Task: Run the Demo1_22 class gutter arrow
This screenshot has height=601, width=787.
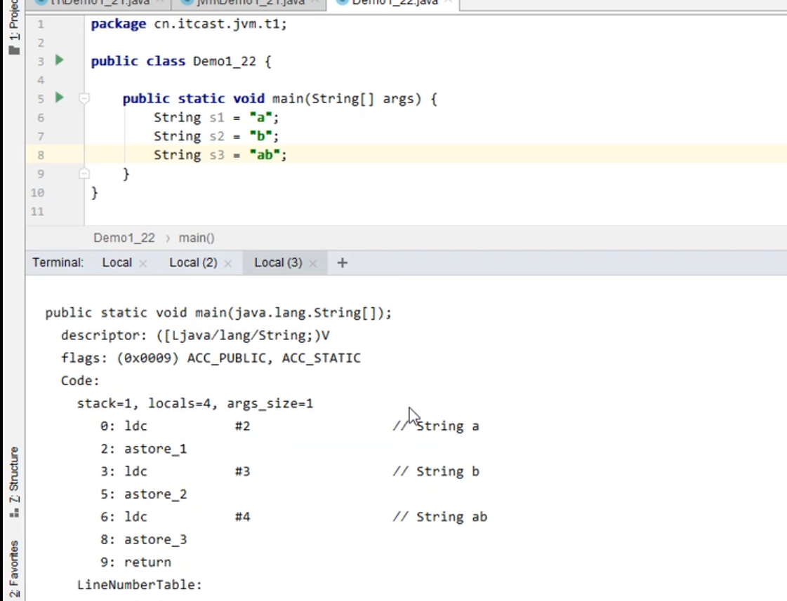Action: [59, 60]
